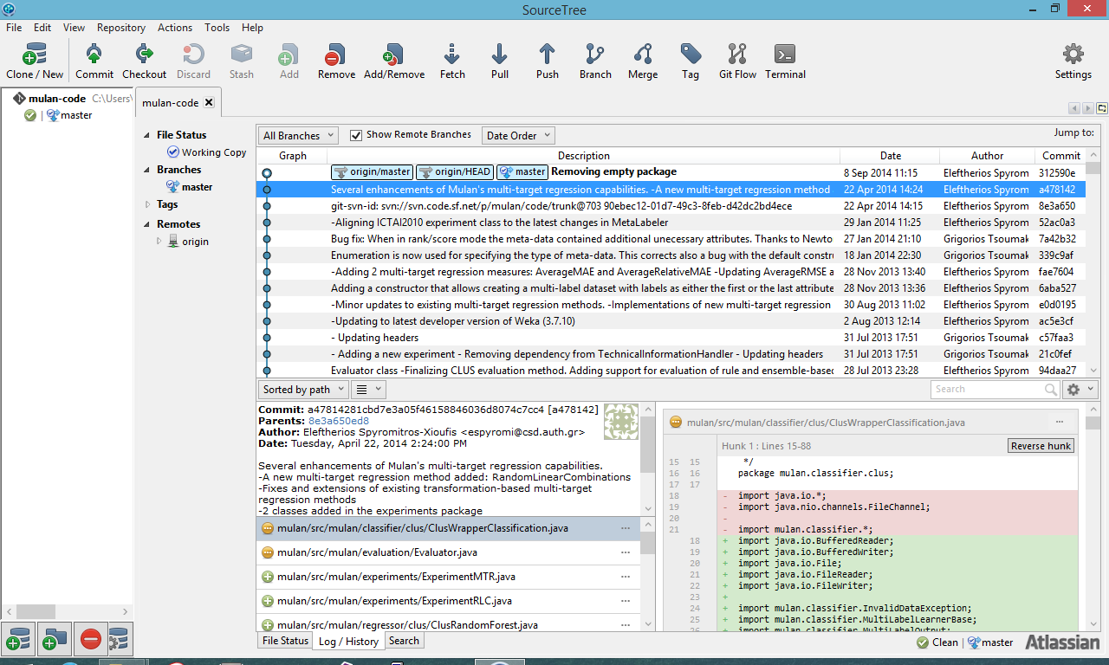
Task: Open file list view mode dropdown
Action: (x=369, y=390)
